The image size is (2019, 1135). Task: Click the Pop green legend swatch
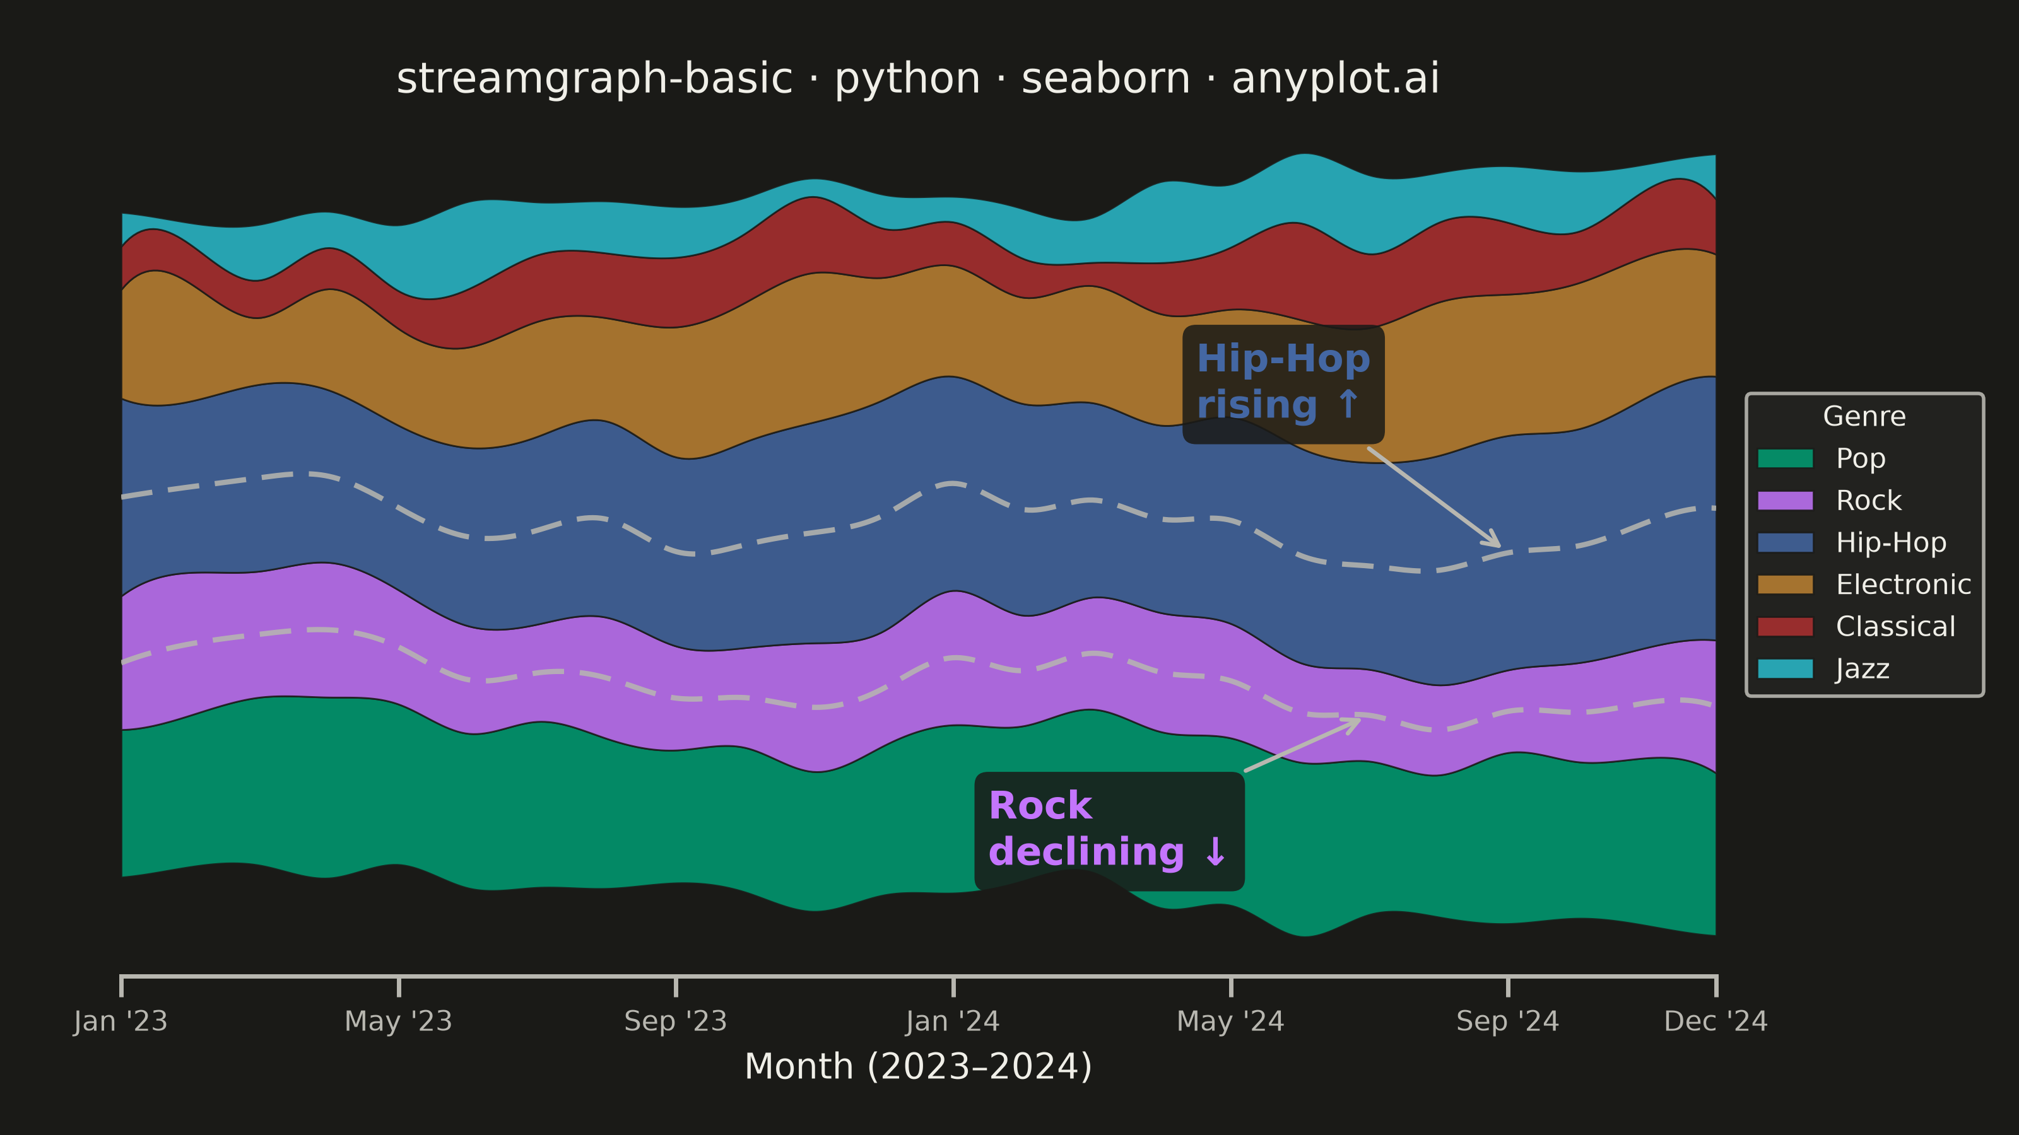[1786, 458]
